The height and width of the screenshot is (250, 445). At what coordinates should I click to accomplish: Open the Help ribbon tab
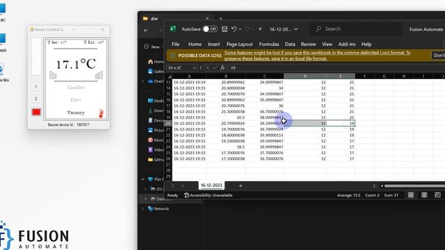coord(366,44)
